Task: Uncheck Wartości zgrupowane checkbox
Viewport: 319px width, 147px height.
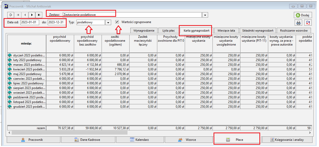Action: coord(117,22)
